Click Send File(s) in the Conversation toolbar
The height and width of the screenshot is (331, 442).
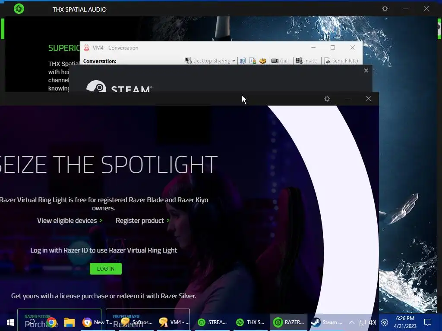coord(341,61)
